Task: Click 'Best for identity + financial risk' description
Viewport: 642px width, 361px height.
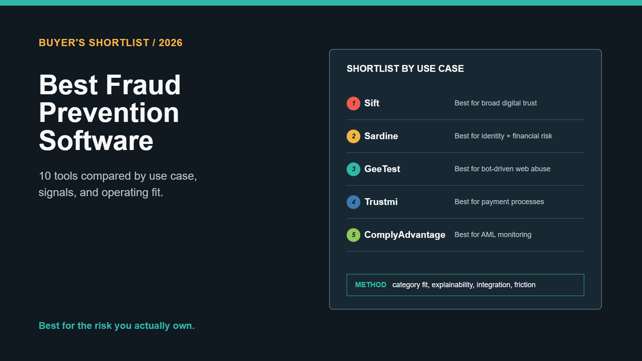Action: click(503, 136)
